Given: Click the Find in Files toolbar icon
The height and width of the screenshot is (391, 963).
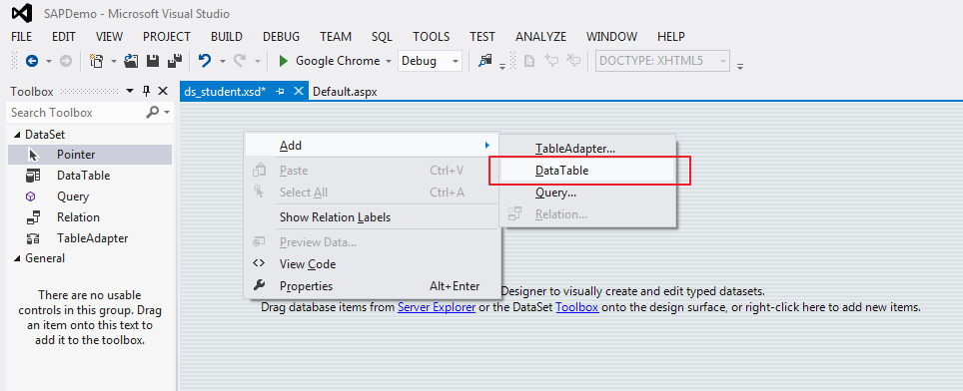Looking at the screenshot, I should [485, 61].
